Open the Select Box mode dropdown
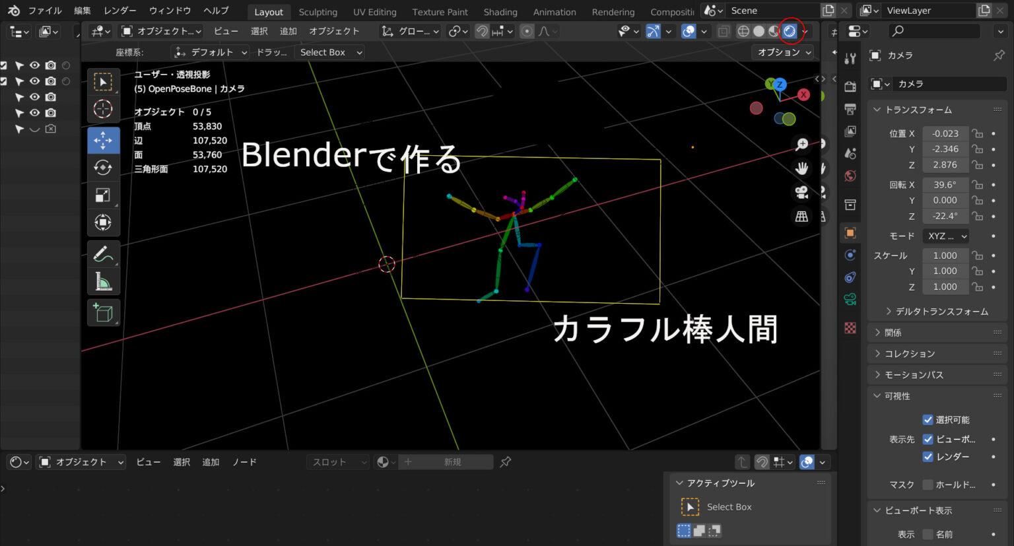This screenshot has height=546, width=1014. click(329, 52)
